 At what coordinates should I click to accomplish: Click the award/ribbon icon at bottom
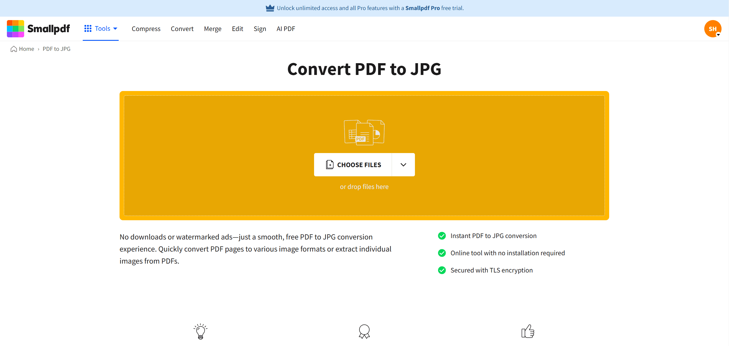click(x=364, y=332)
